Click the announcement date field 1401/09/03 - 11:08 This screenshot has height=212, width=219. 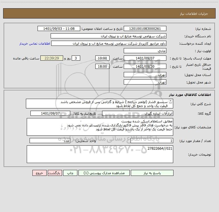pyautogui.click(x=59, y=28)
